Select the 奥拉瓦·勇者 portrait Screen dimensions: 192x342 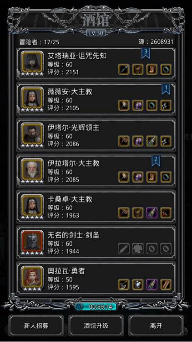[32, 277]
